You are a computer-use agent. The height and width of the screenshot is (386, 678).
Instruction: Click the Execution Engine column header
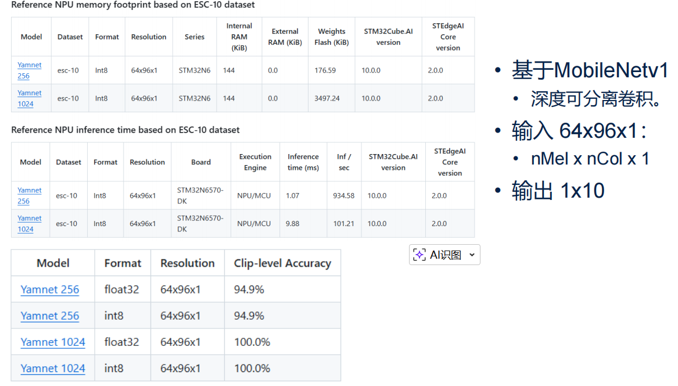point(255,162)
